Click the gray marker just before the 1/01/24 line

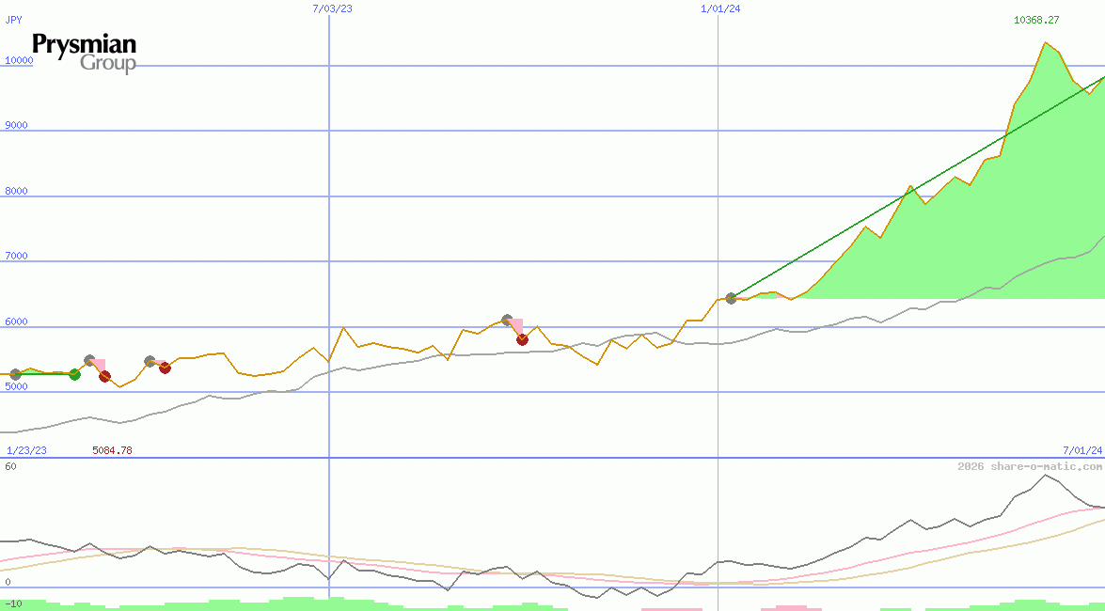tap(507, 321)
